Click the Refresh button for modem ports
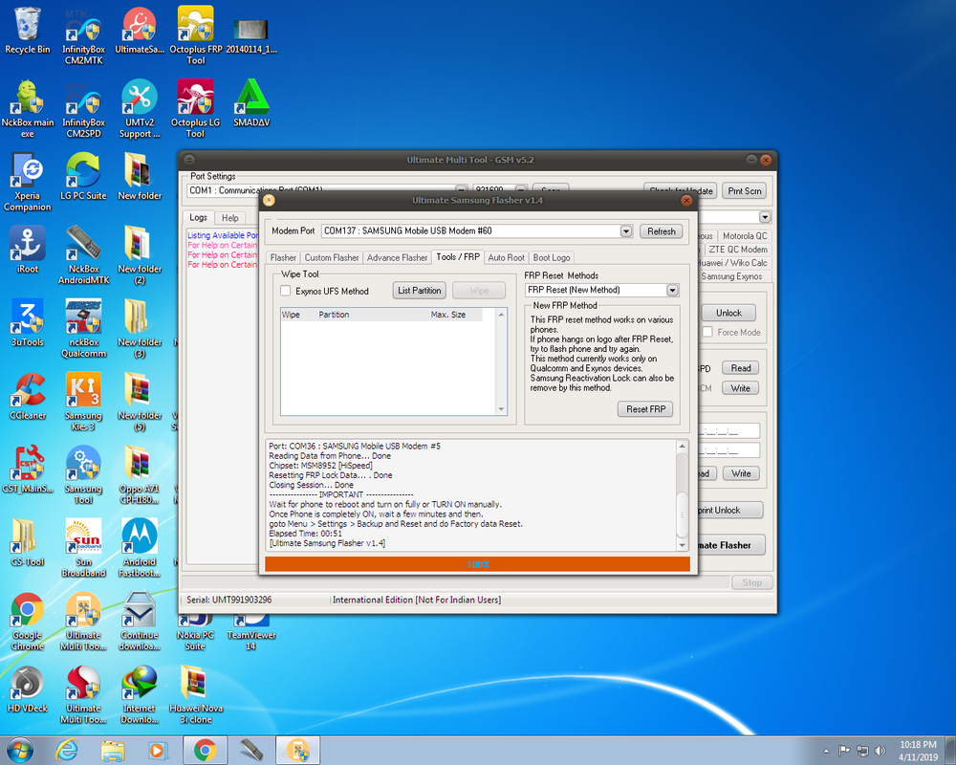This screenshot has height=765, width=956. pyautogui.click(x=662, y=231)
